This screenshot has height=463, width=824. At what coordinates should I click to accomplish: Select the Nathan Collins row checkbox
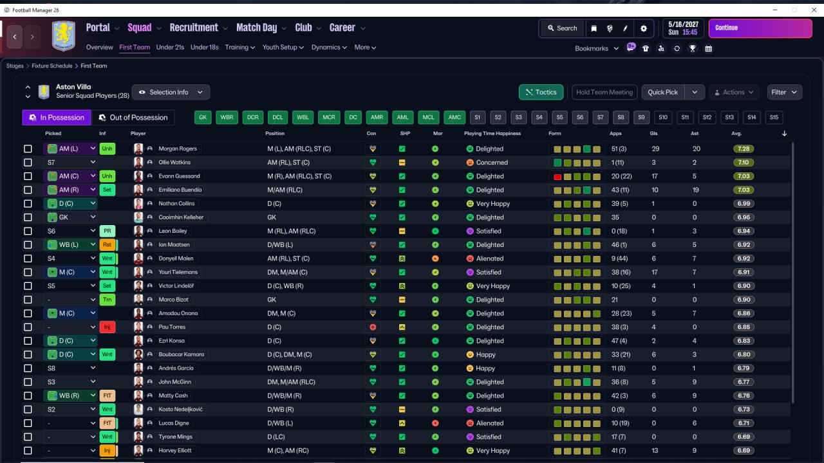28,204
